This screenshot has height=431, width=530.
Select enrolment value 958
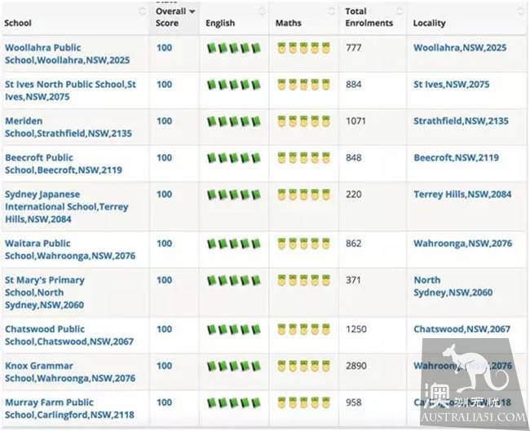[354, 402]
